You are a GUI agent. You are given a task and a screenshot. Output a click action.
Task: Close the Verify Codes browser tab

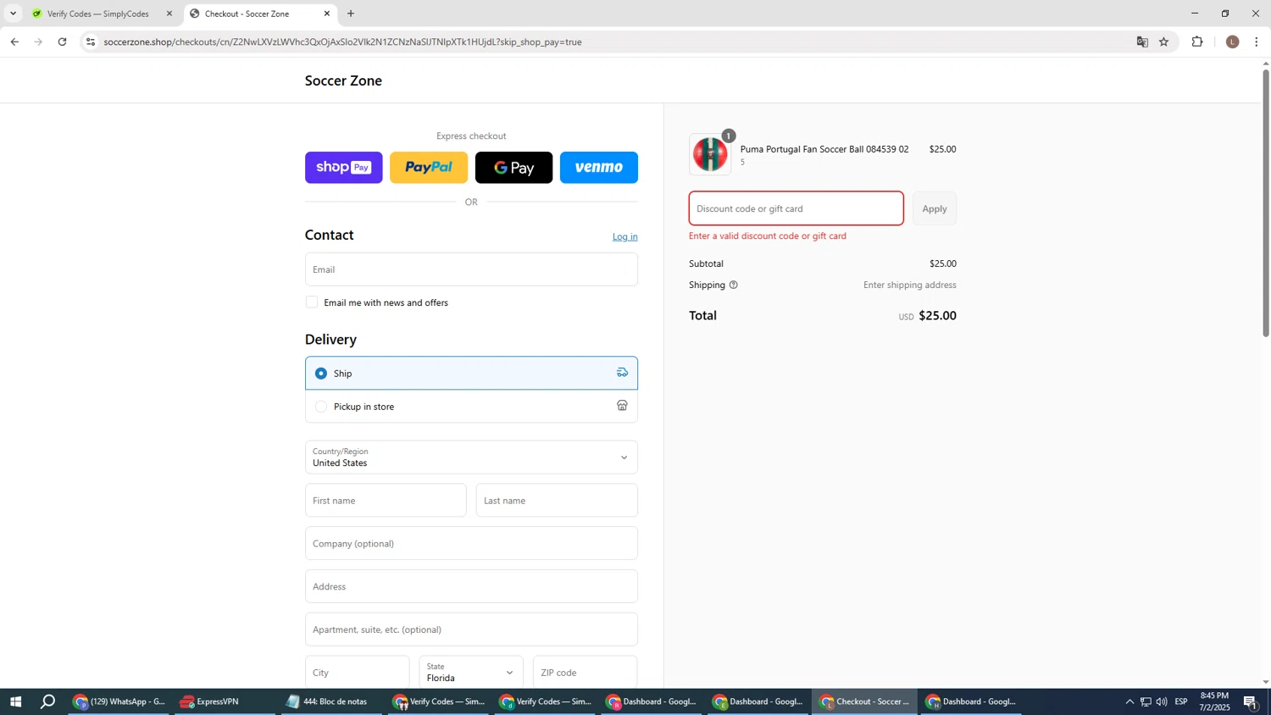(169, 14)
